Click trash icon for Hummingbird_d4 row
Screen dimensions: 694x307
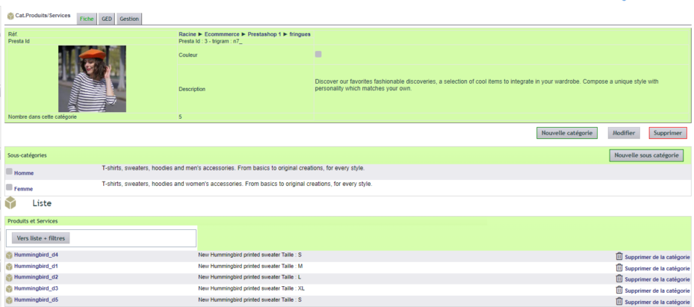619,256
